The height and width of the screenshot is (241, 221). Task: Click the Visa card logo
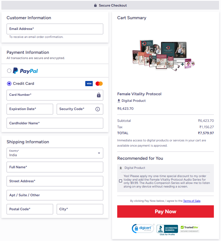(89, 83)
